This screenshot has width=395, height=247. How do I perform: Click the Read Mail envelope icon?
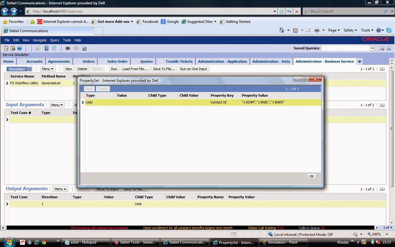pos(308,30)
